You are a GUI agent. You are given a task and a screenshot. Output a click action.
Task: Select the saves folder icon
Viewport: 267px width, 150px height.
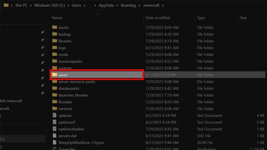(x=55, y=75)
